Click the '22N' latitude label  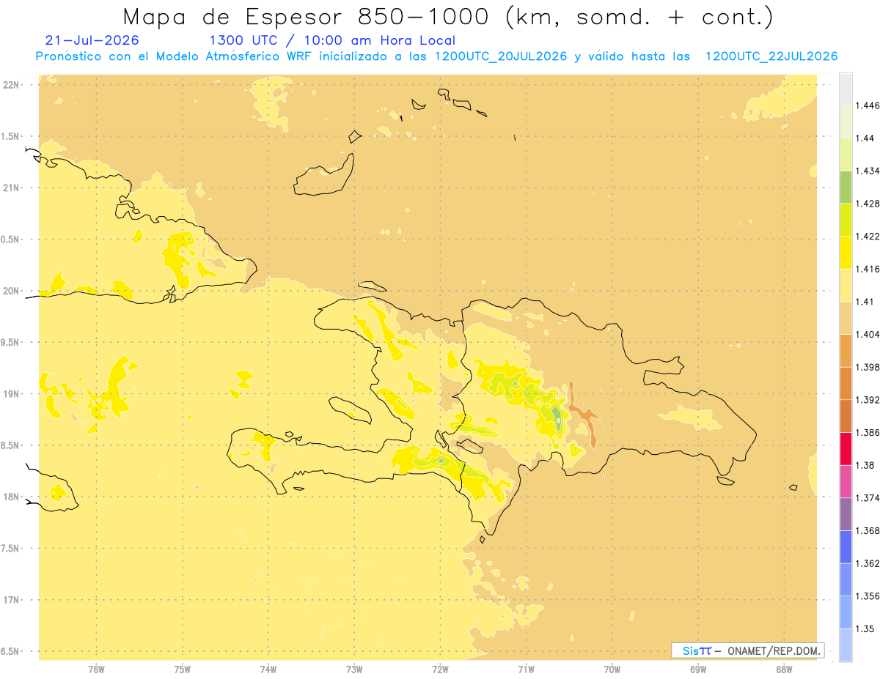tap(11, 85)
